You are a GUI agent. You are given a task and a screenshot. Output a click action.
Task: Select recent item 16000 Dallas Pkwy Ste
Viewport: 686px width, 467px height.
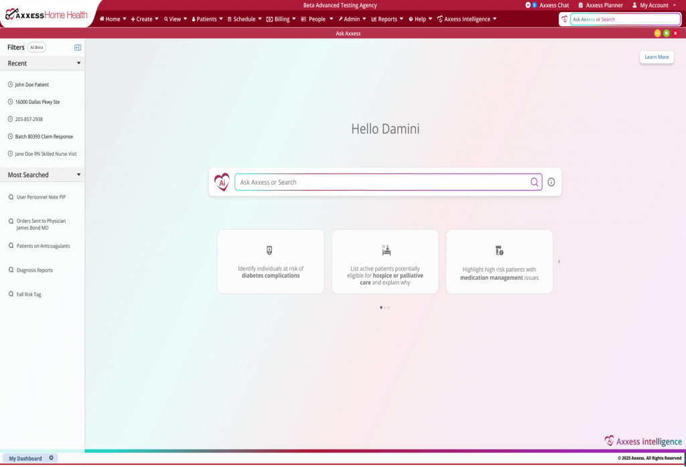38,102
